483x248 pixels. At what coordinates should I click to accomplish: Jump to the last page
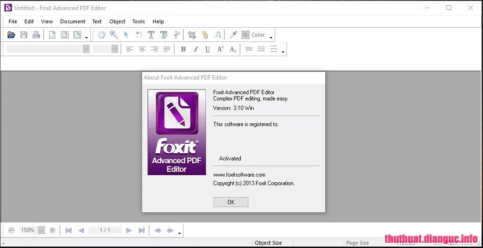(142, 230)
